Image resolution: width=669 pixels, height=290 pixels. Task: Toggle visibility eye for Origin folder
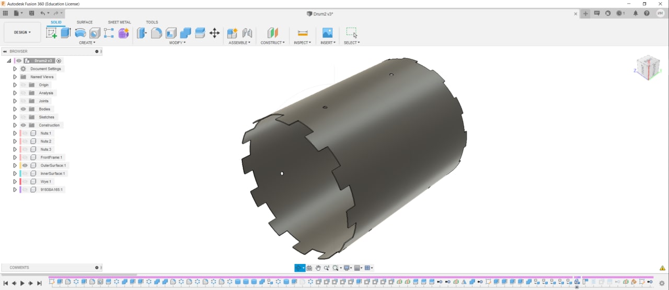pyautogui.click(x=24, y=84)
